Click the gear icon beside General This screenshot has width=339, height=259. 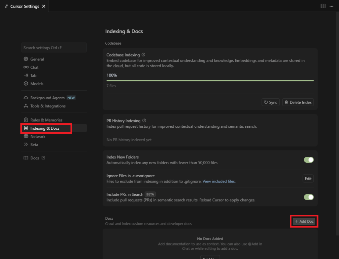26,59
